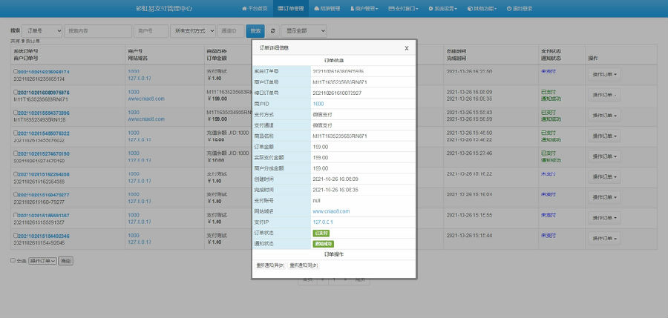
Task: Close the order details dialog with X
Action: (x=407, y=48)
